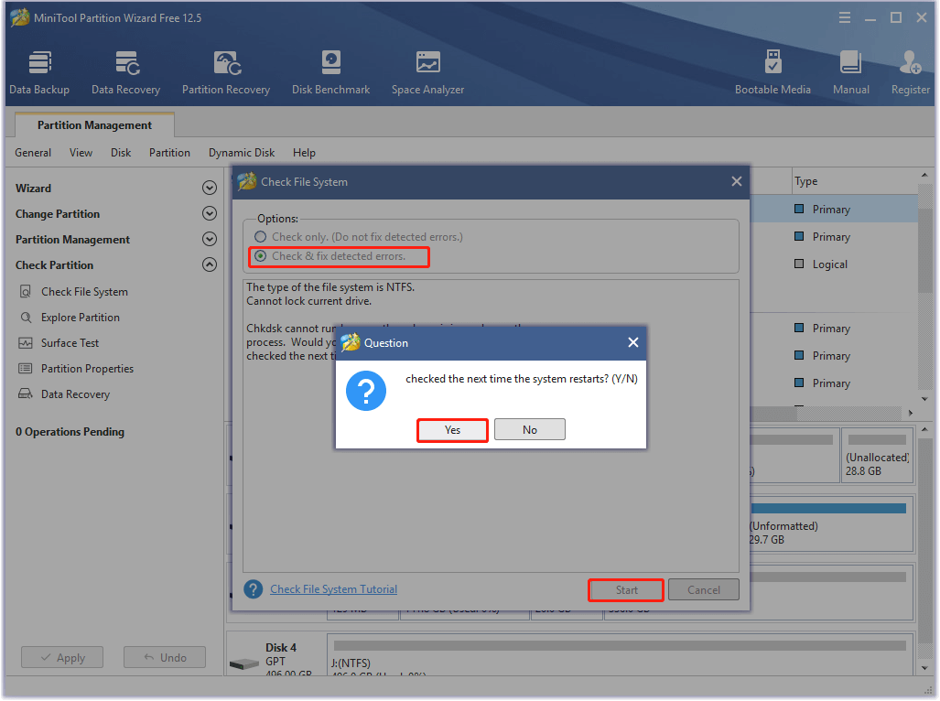Click the partition list scroll-down arrow
Viewport: 940px width, 701px height.
pos(924,399)
